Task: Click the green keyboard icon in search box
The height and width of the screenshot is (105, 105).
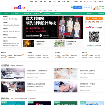Action: pyautogui.click(x=72, y=8)
